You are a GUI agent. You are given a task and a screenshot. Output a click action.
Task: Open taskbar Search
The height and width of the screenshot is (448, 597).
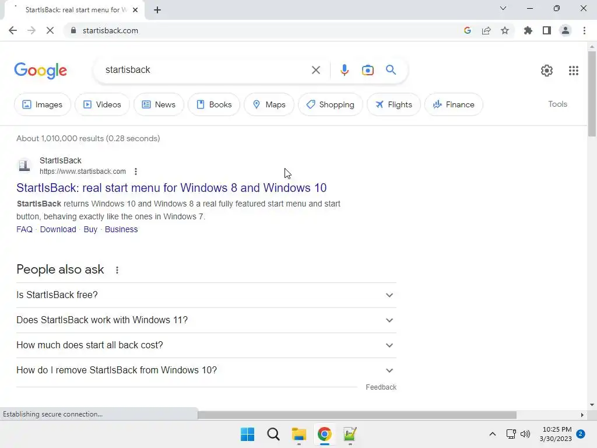[x=273, y=434]
